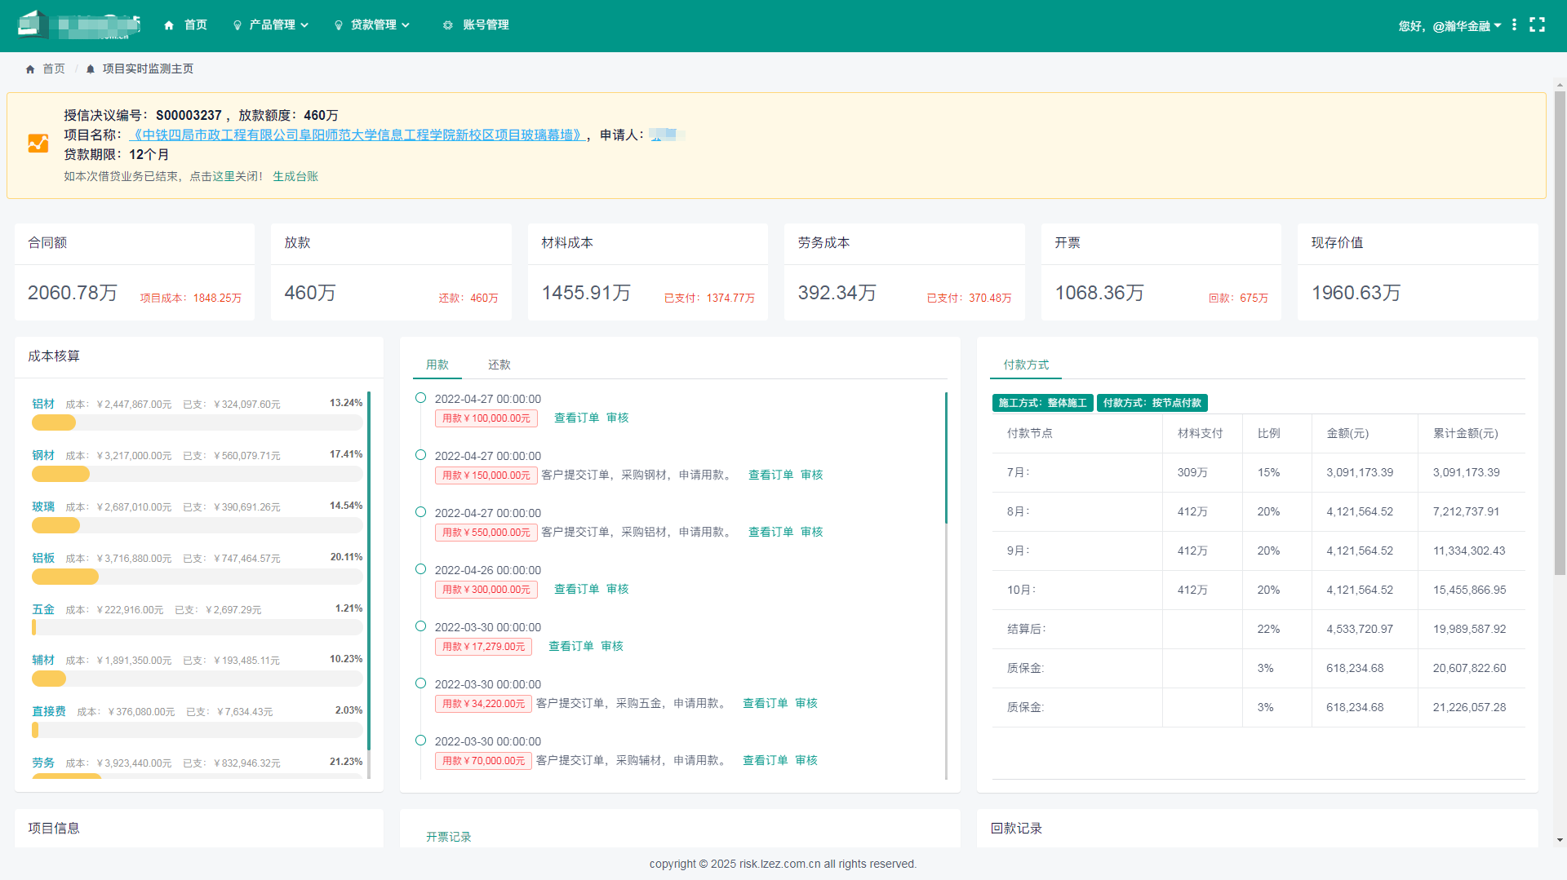The image size is (1567, 880).
Task: Toggle fullscreen mode icon
Action: pyautogui.click(x=1537, y=24)
